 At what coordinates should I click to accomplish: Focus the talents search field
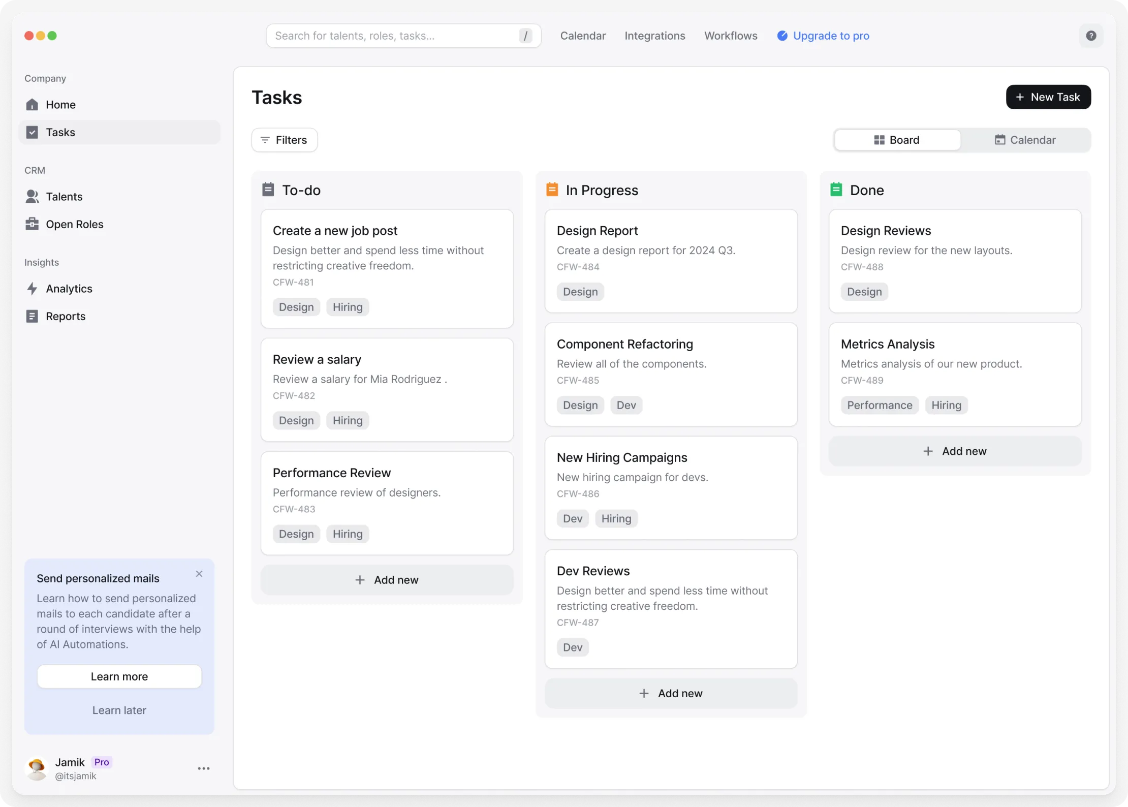coord(394,36)
